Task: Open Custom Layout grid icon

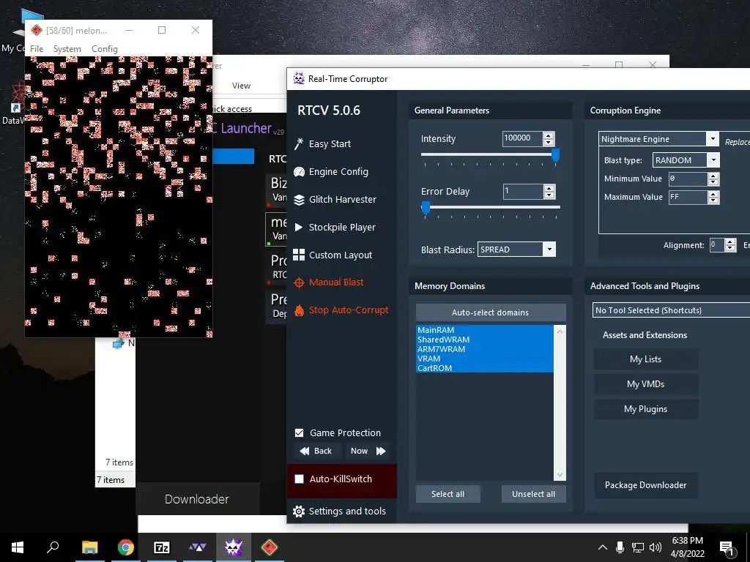Action: [299, 255]
